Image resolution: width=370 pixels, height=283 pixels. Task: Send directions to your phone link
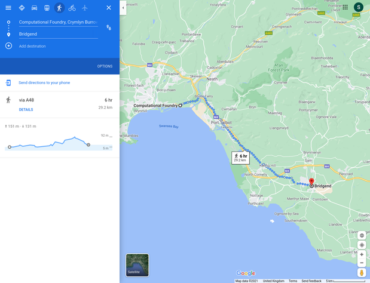point(44,83)
